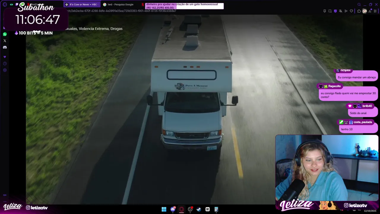380x214 pixels.
Task: Click the taskbar date 12/10/2025
Action: pyautogui.click(x=370, y=211)
